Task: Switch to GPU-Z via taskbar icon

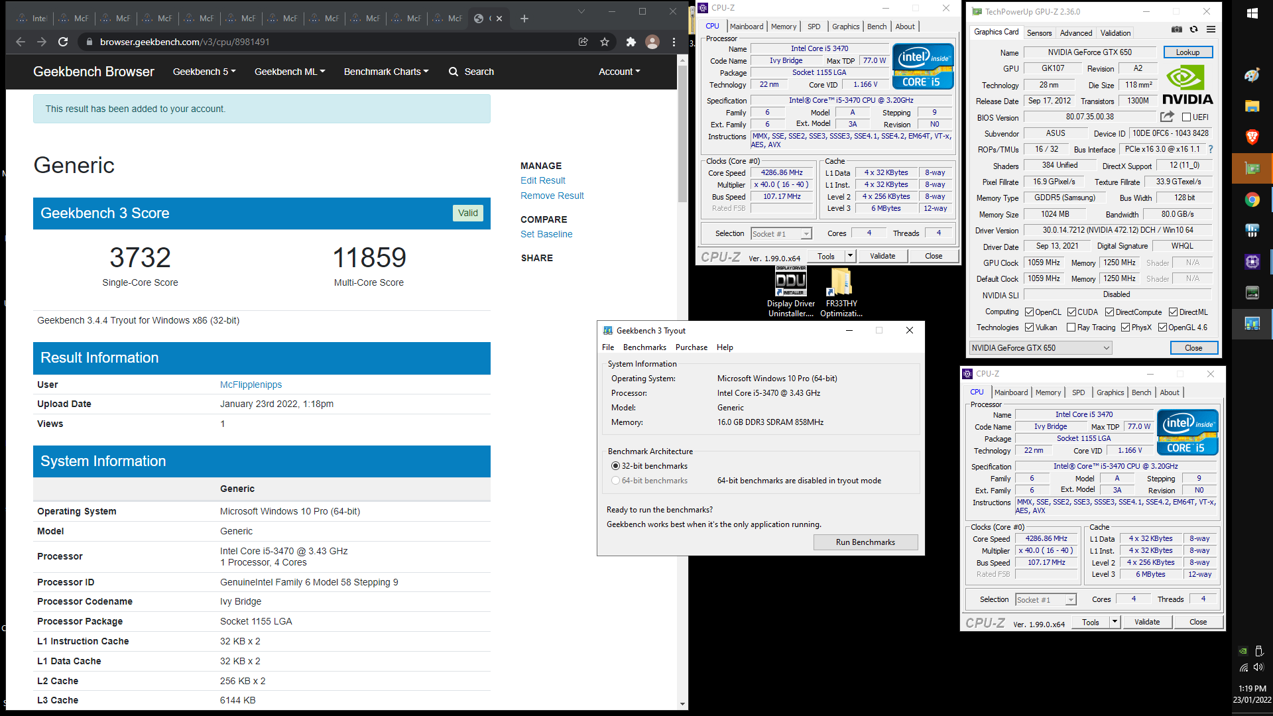Action: (1252, 168)
